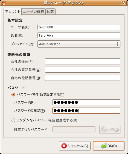Screen dimensions: 128x154
Task: Click the gears icon on 生成 button
Action: click(104, 129)
